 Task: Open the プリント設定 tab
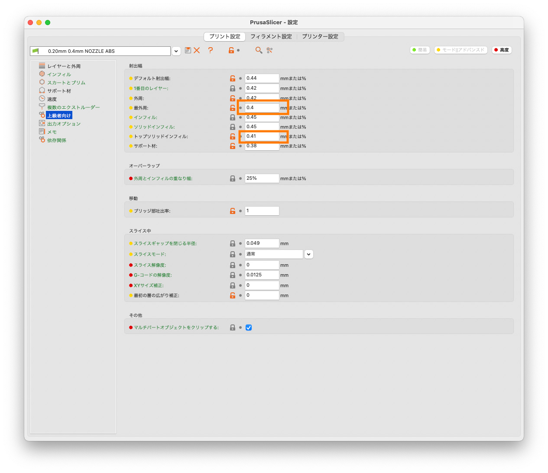pos(225,37)
